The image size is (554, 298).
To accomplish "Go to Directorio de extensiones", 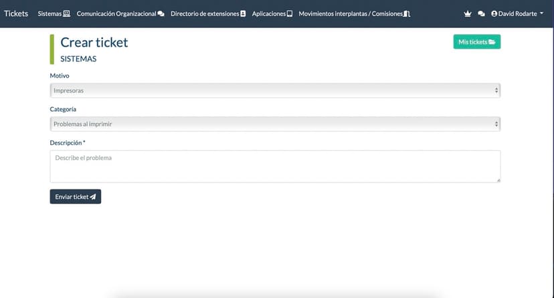I will [208, 13].
